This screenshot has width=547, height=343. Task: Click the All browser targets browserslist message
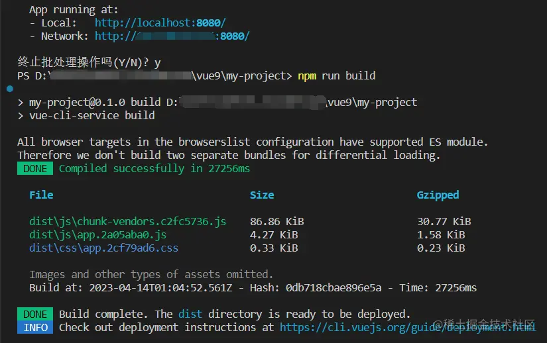(252, 142)
